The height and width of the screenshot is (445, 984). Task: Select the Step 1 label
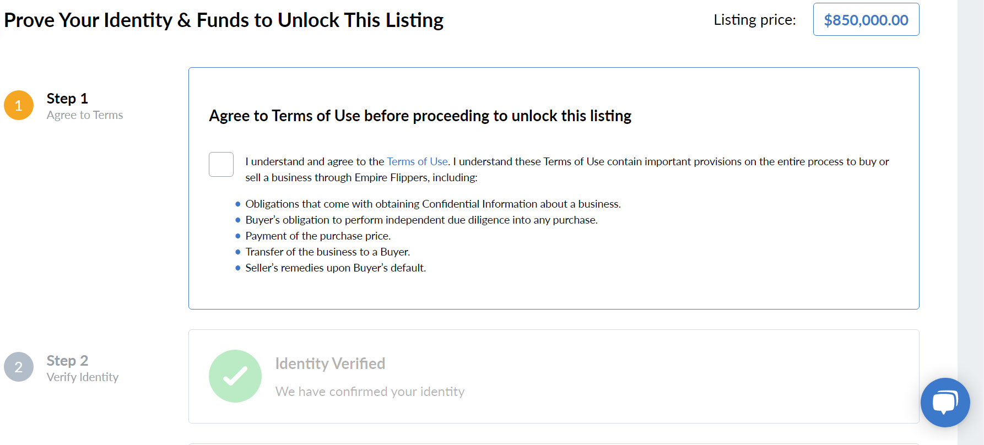point(67,99)
